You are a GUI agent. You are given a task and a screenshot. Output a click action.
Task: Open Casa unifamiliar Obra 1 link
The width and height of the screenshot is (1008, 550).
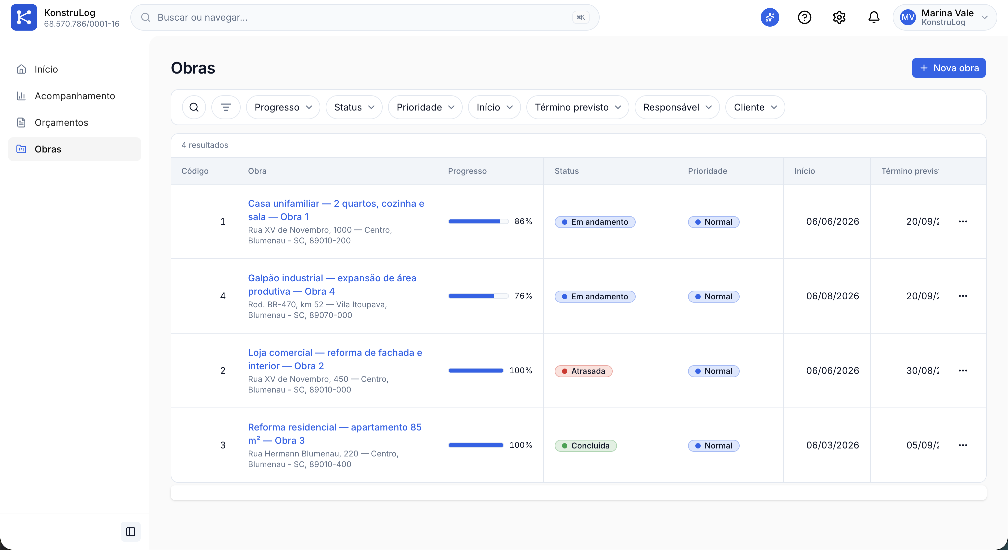336,210
